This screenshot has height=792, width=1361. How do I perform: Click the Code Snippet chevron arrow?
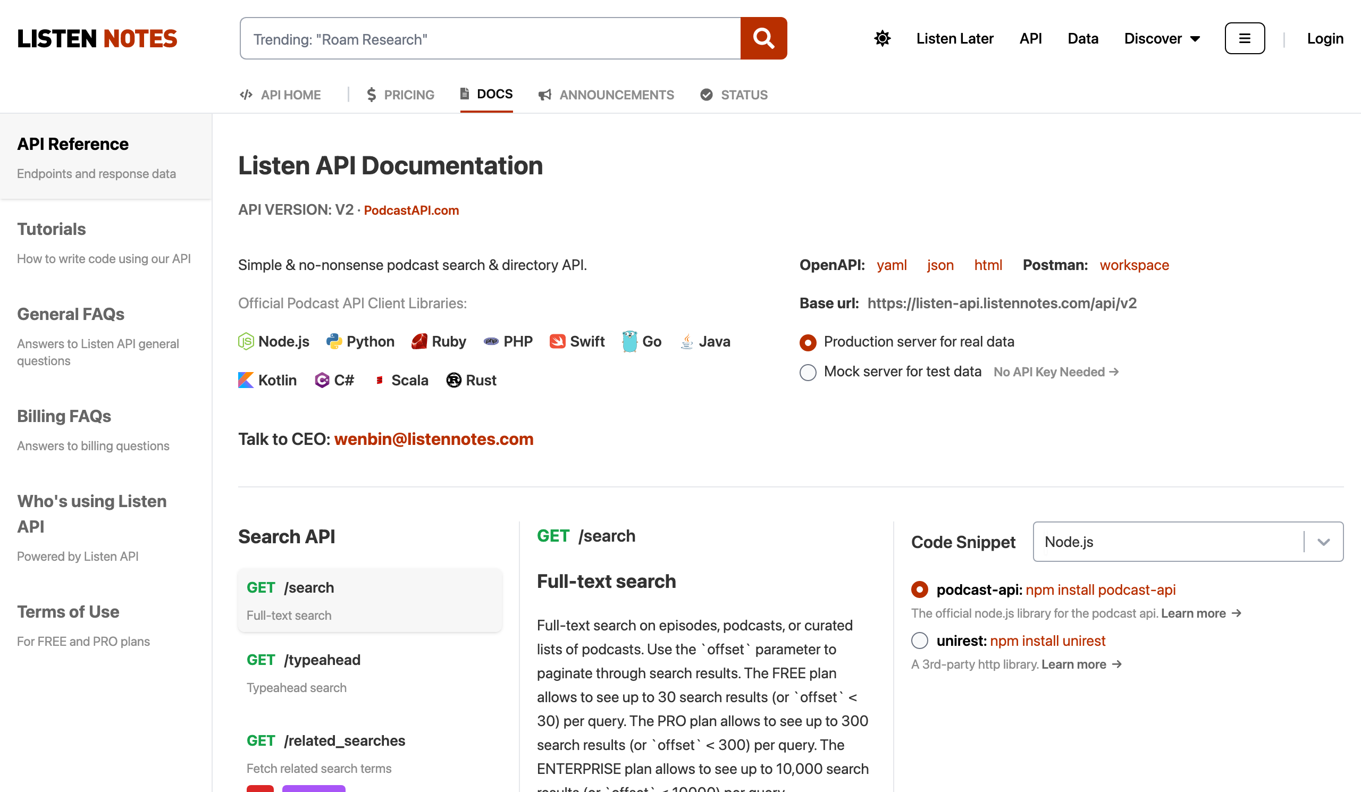(x=1323, y=542)
